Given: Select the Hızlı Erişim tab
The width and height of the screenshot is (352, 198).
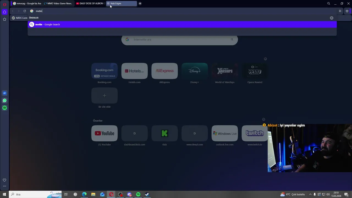Looking at the screenshot, I should (x=121, y=3).
